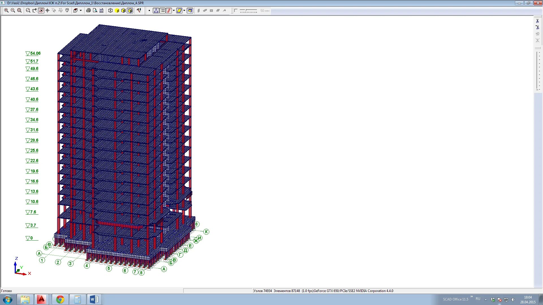Open AutoCAD from taskbar
Screen dimensions: 543x305
[42, 299]
